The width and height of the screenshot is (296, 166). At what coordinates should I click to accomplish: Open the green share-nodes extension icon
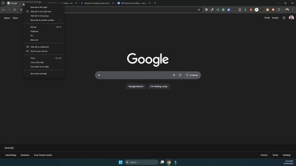coord(218,10)
